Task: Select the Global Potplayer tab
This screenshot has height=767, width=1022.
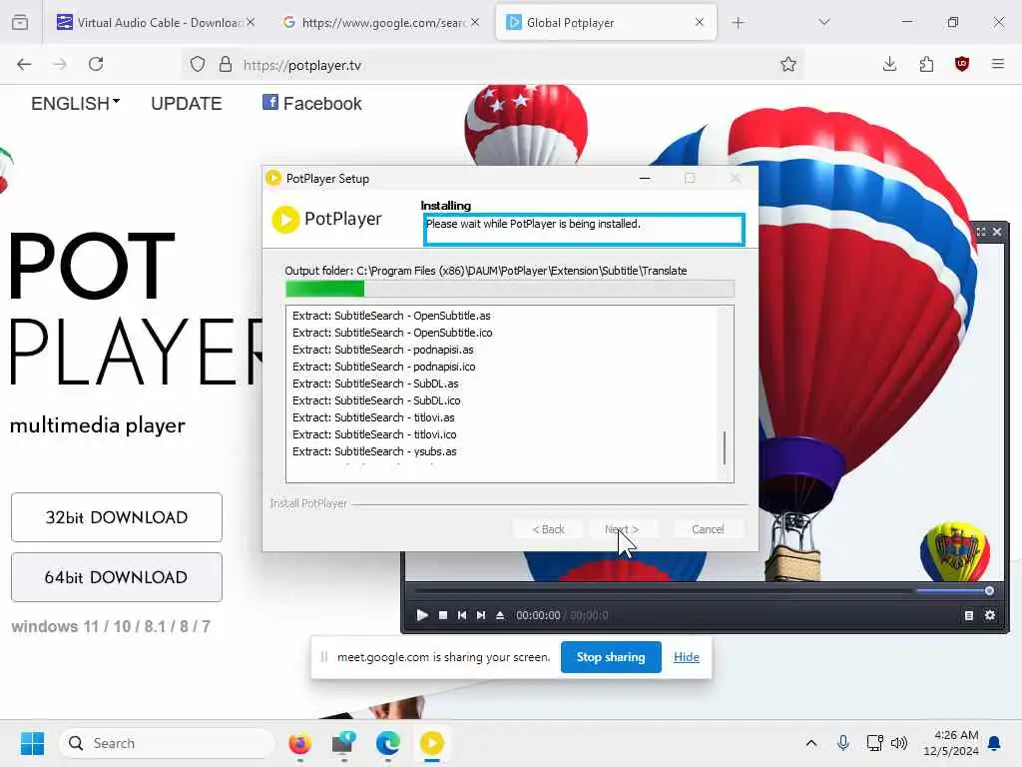Action: pyautogui.click(x=606, y=22)
